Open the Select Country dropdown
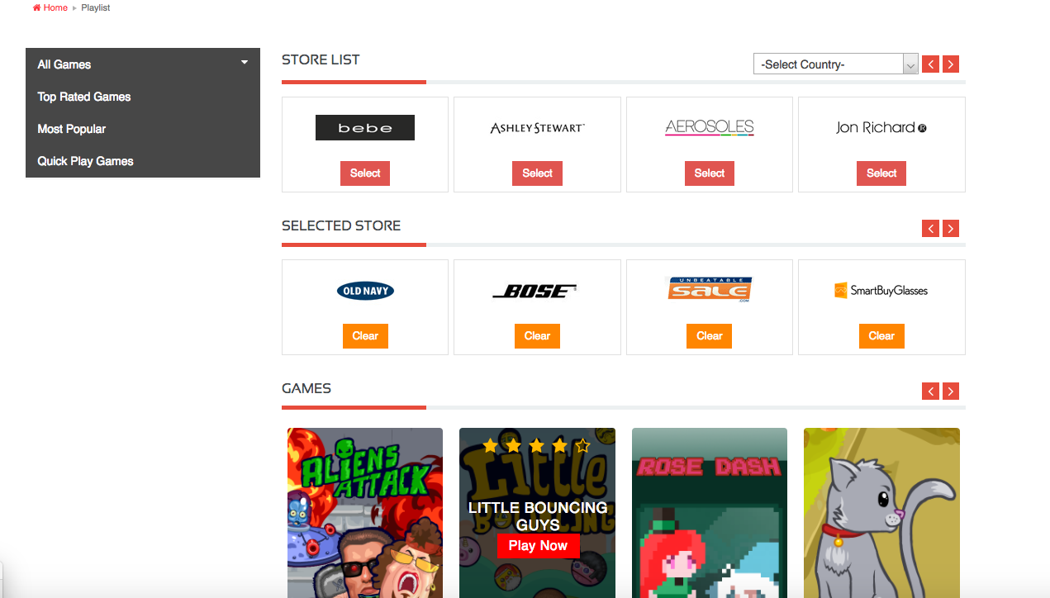The image size is (1050, 598). 836,64
